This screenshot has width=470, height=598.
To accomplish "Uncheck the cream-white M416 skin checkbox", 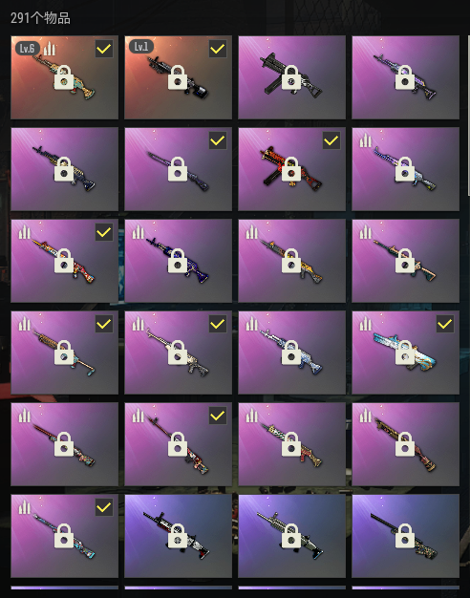I will click(218, 324).
